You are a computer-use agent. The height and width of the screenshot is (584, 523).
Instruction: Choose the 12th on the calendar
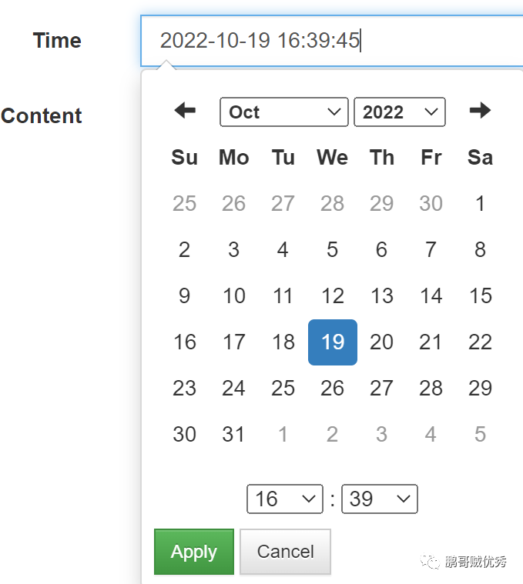tap(332, 296)
